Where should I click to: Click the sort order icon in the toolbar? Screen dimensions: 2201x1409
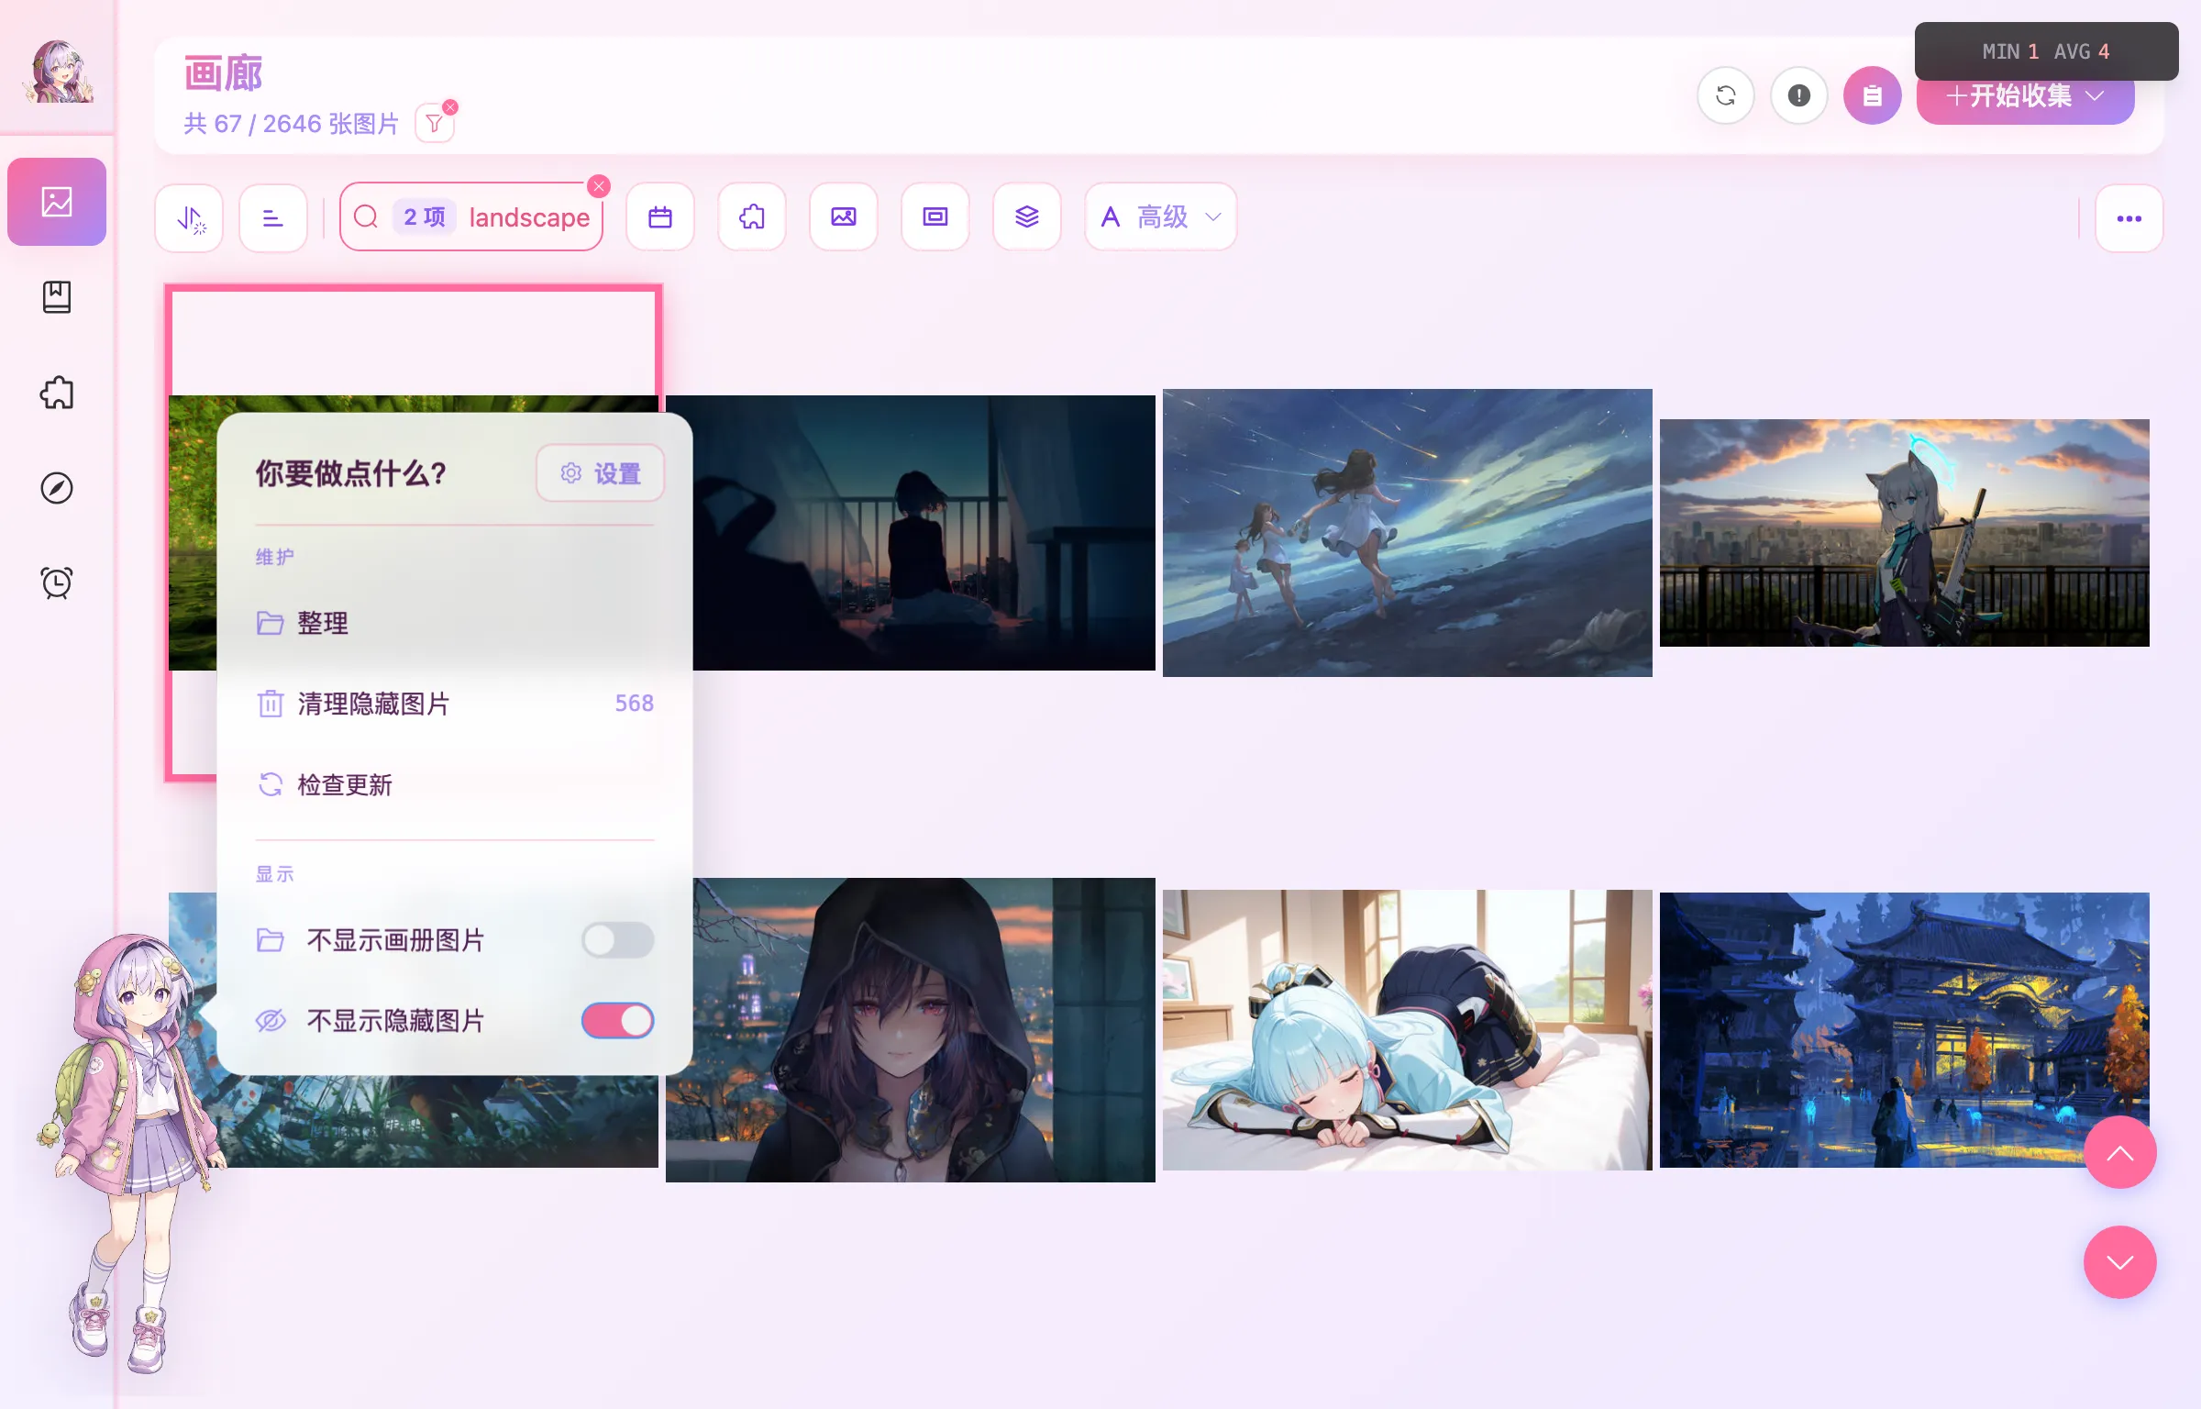pos(190,218)
